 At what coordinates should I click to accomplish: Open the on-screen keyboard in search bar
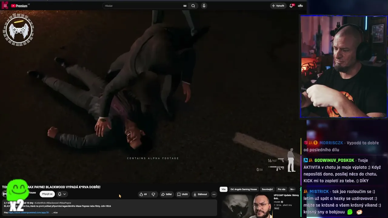coord(185,6)
